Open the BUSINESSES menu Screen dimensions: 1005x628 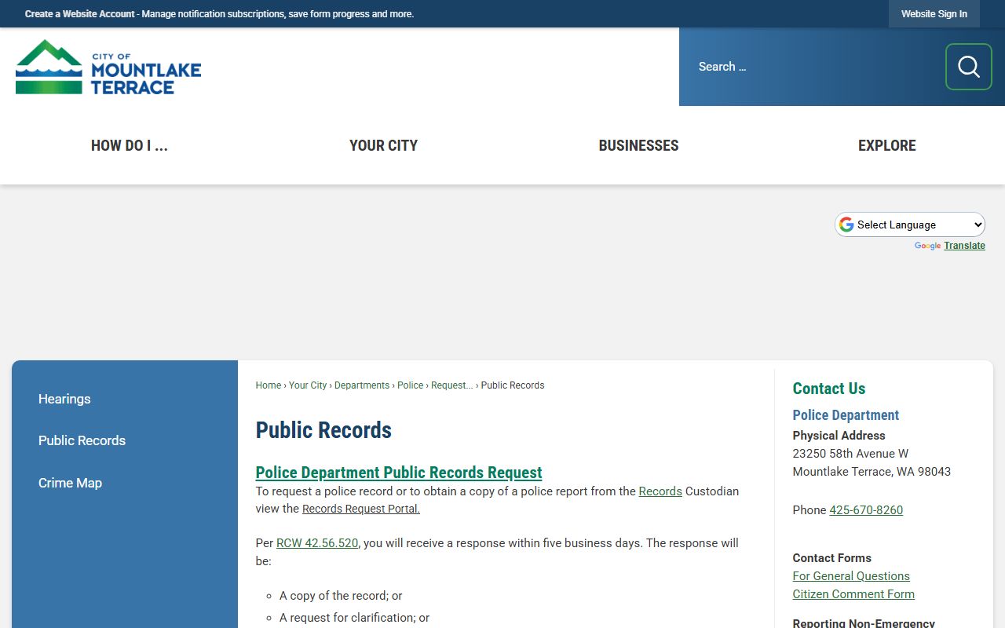[x=638, y=145]
